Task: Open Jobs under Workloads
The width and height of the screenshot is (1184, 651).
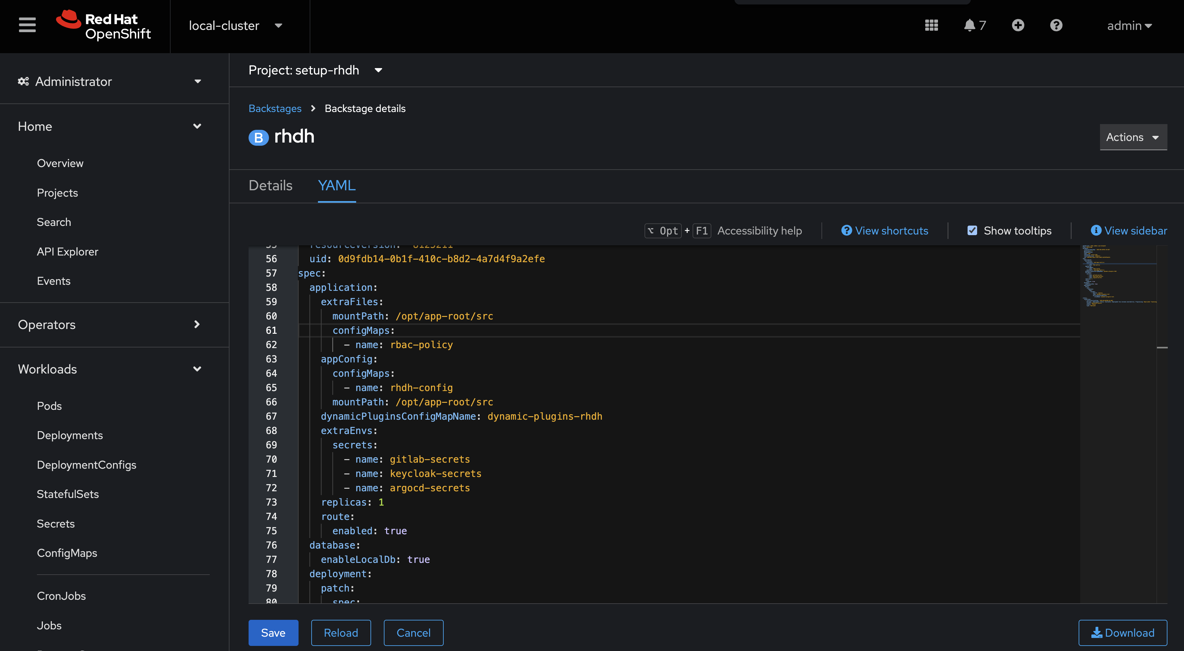Action: coord(49,625)
